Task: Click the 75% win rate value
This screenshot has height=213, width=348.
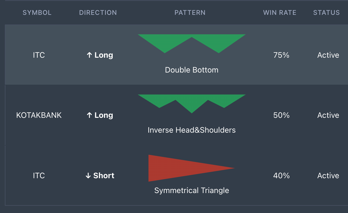Action: pyautogui.click(x=281, y=55)
